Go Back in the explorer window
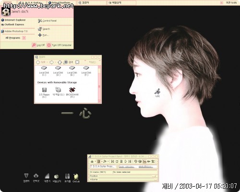 pyautogui.click(x=41, y=62)
